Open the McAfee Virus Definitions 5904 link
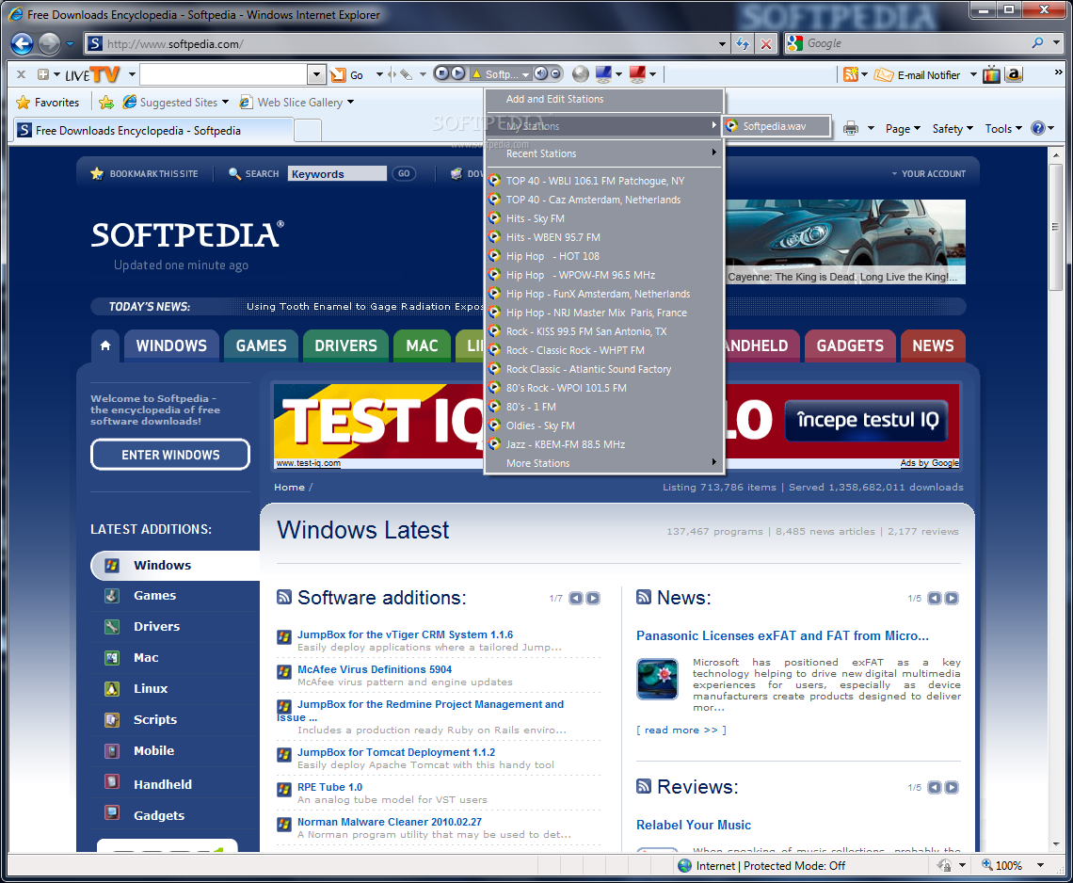 click(x=375, y=669)
